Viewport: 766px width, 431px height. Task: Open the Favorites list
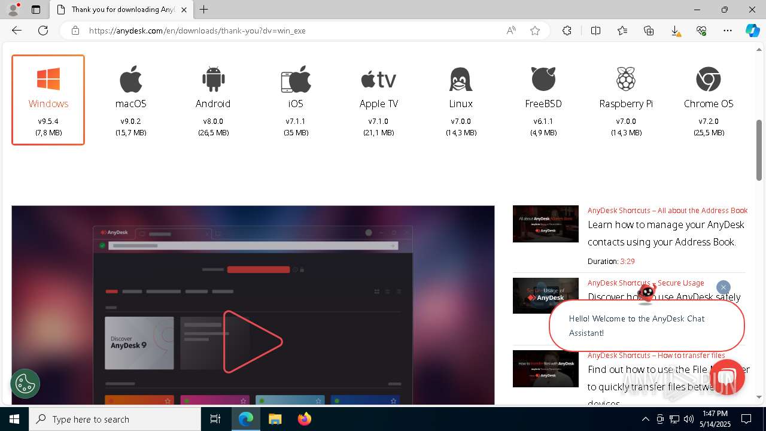(x=622, y=31)
